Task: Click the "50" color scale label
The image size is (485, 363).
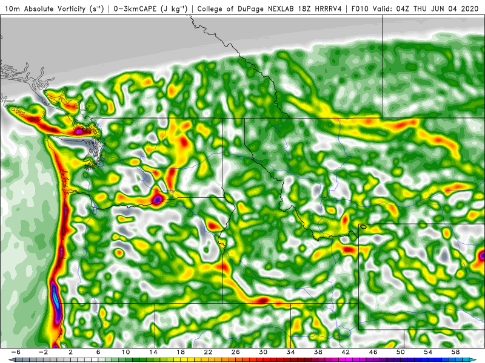Action: pyautogui.click(x=401, y=352)
